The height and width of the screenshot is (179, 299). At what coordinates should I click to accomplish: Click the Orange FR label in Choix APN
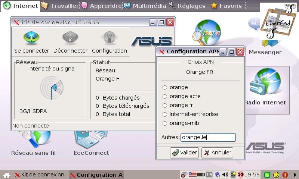pos(200,72)
